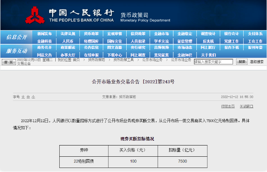Open 网上调查 navigation item

coord(138,55)
